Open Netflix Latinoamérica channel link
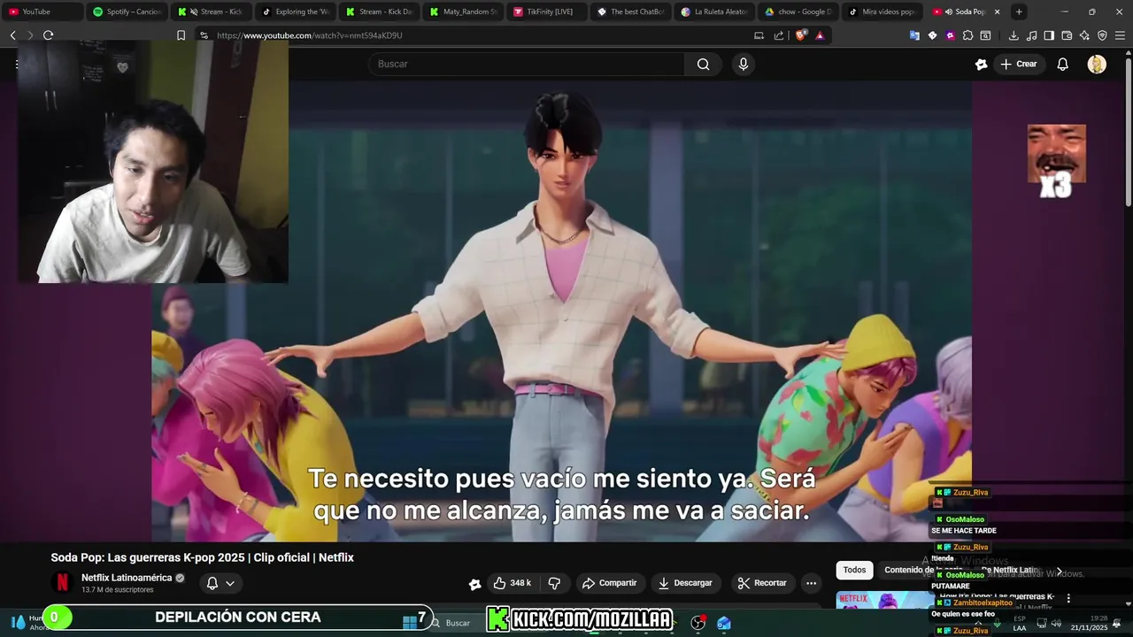1133x637 pixels. pos(127,578)
